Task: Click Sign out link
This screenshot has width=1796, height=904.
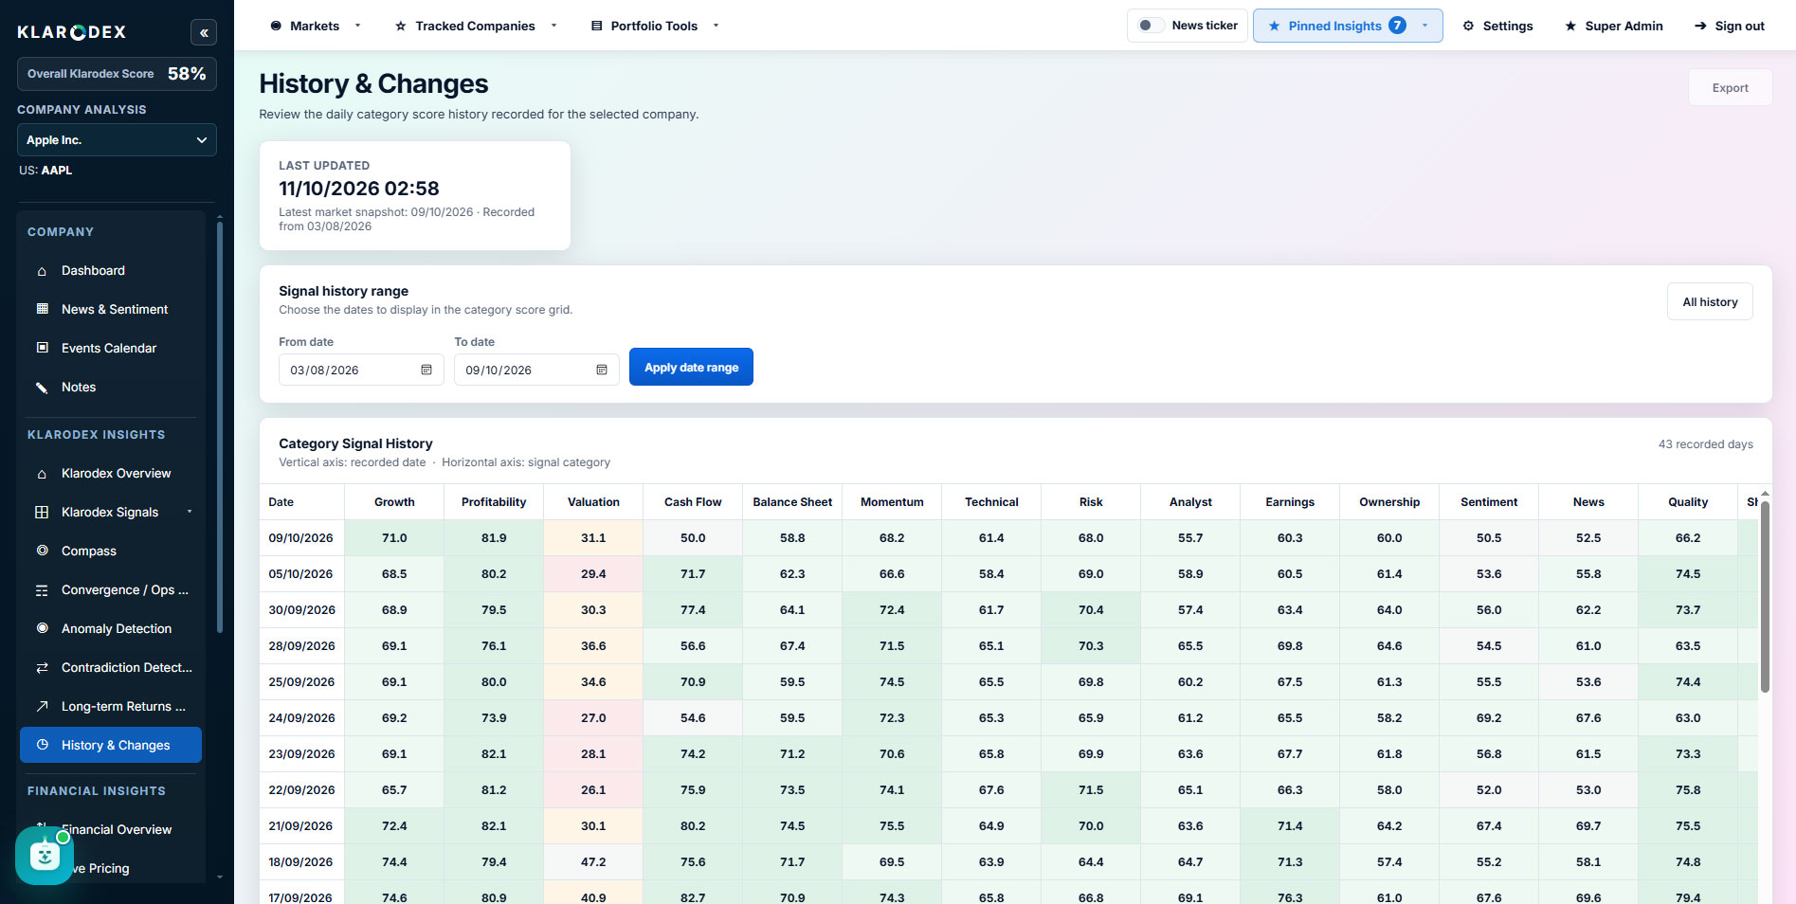Action: [1730, 26]
